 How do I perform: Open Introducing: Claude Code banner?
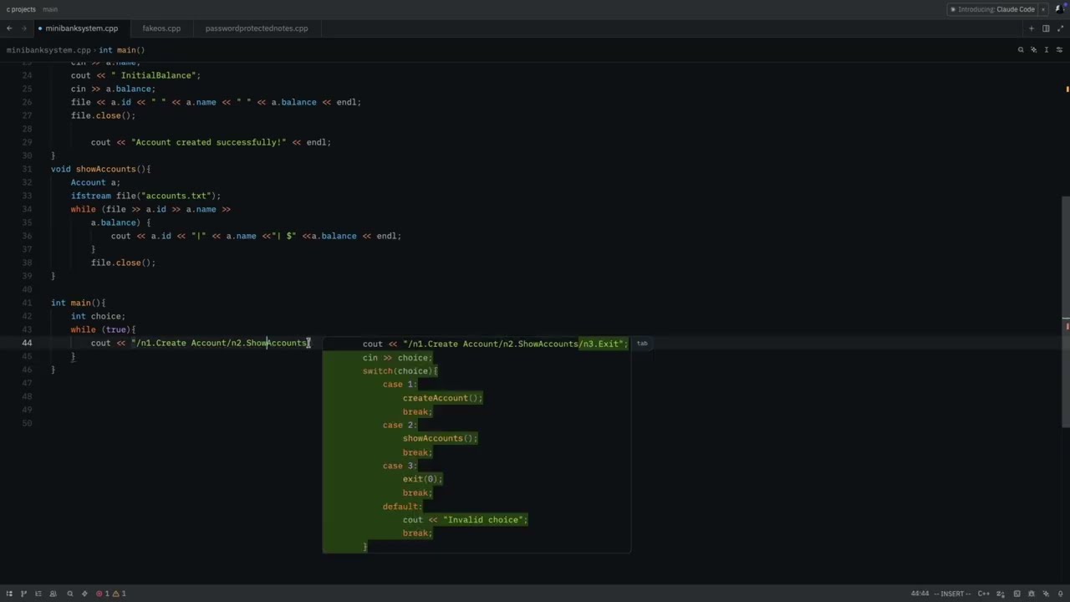pos(992,9)
